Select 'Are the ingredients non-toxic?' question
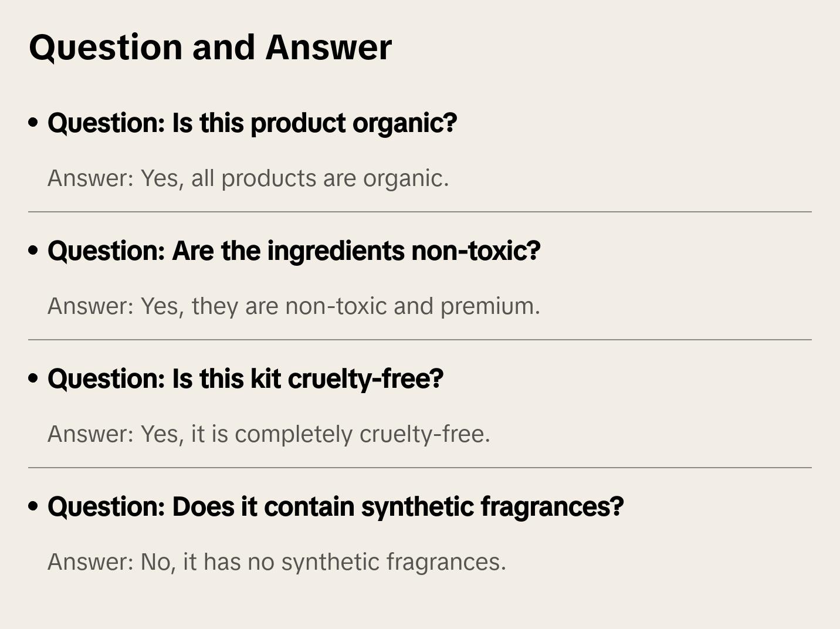Image resolution: width=840 pixels, height=629 pixels. [293, 251]
